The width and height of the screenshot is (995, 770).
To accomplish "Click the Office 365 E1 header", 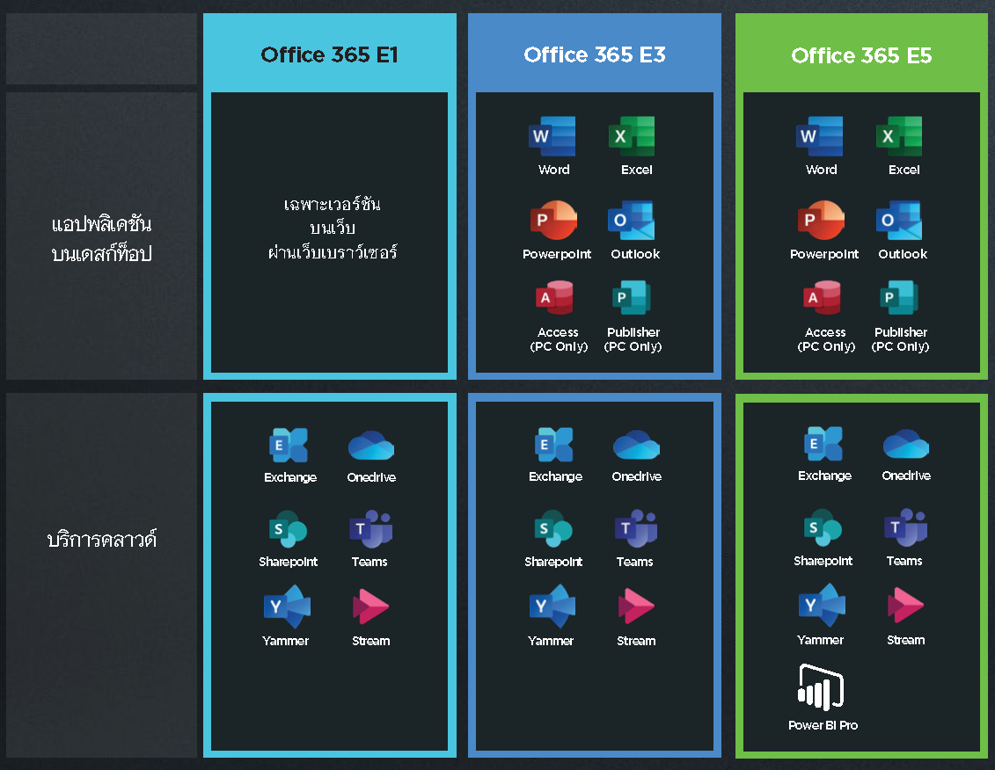I will tap(329, 54).
